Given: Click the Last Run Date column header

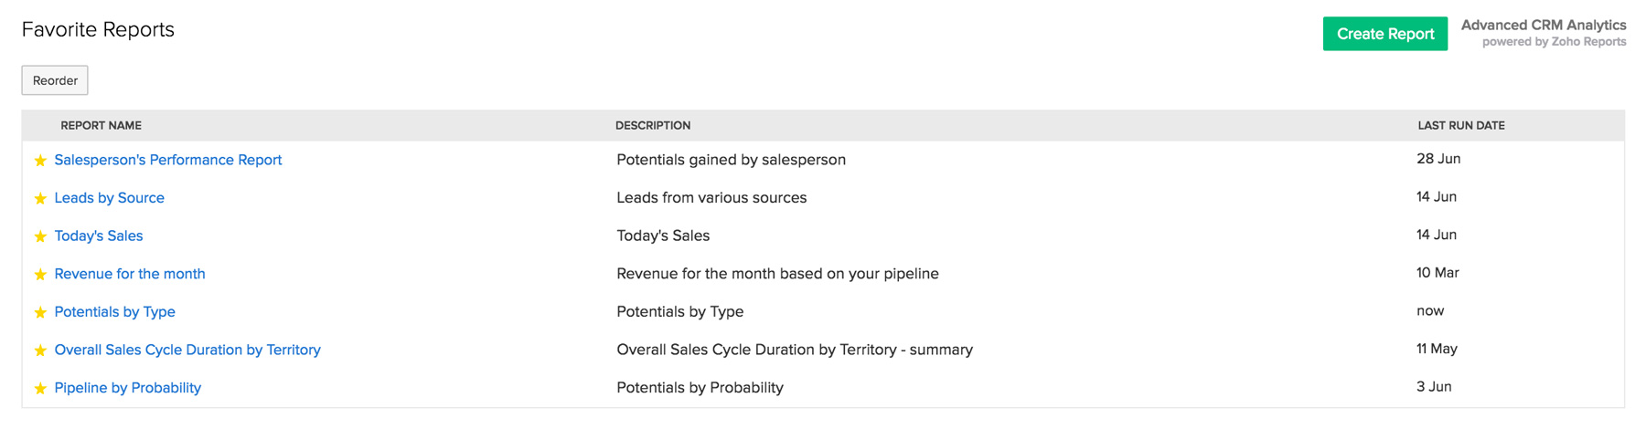Looking at the screenshot, I should [1461, 126].
